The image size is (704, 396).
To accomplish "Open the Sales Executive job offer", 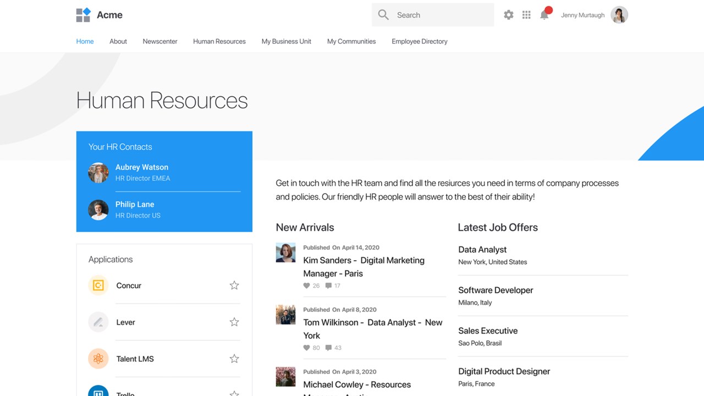I will coord(488,331).
